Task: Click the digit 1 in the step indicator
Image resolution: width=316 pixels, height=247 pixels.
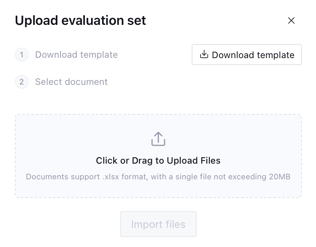Action: (x=22, y=55)
